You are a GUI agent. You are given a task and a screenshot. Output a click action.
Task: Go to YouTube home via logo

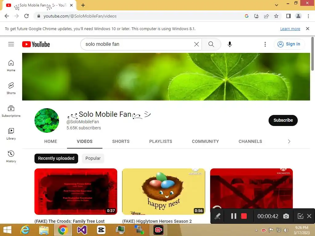coord(36,44)
